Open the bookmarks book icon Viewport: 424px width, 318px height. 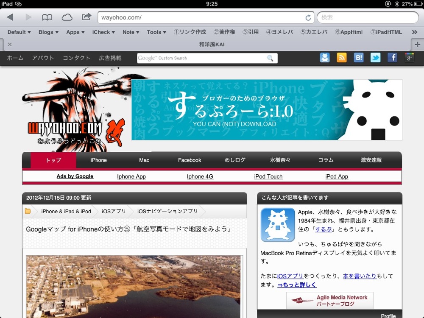[x=47, y=17]
